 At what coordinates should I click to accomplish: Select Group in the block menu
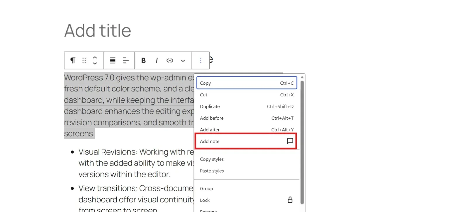tap(247, 188)
